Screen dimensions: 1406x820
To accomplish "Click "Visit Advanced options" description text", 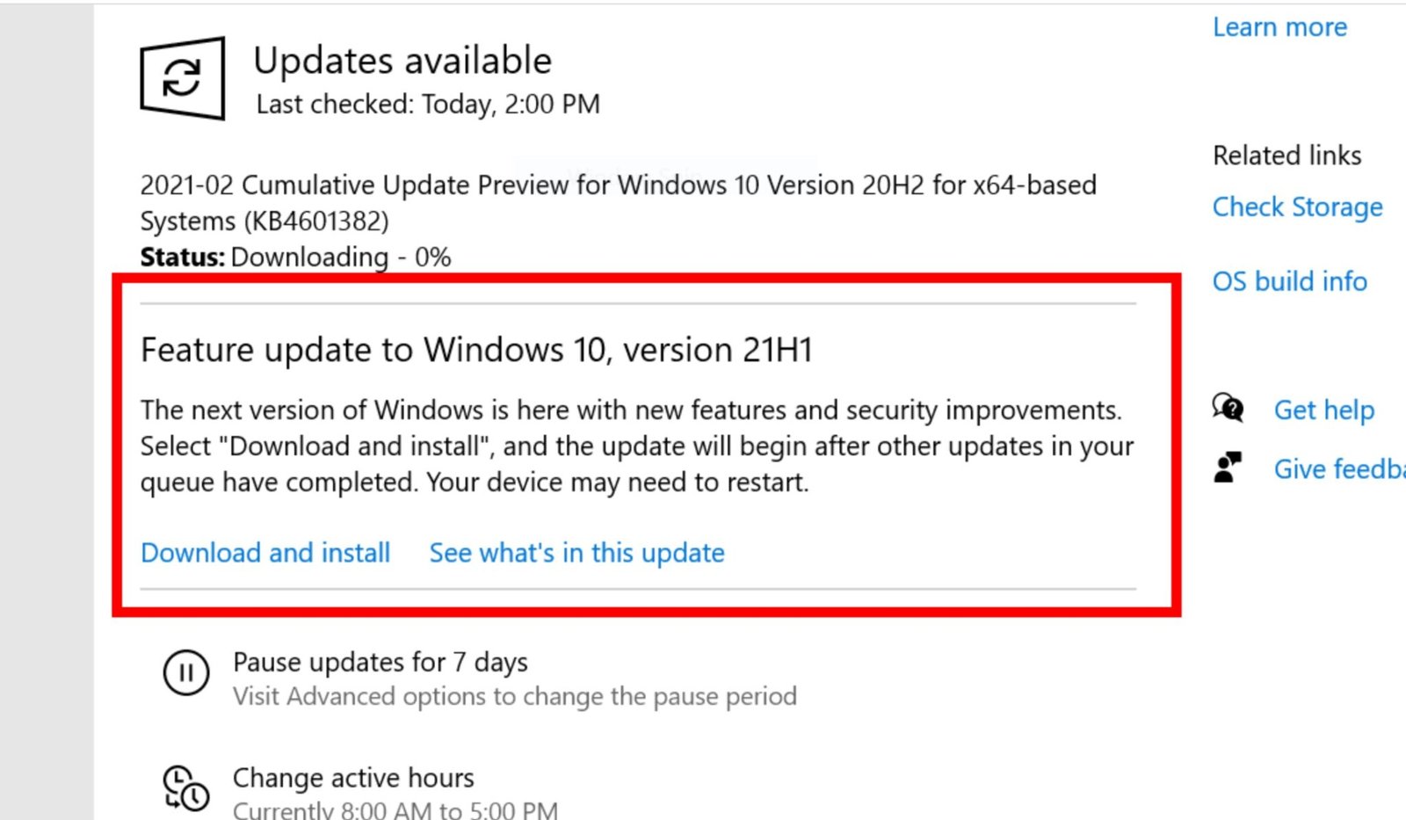I will (513, 695).
